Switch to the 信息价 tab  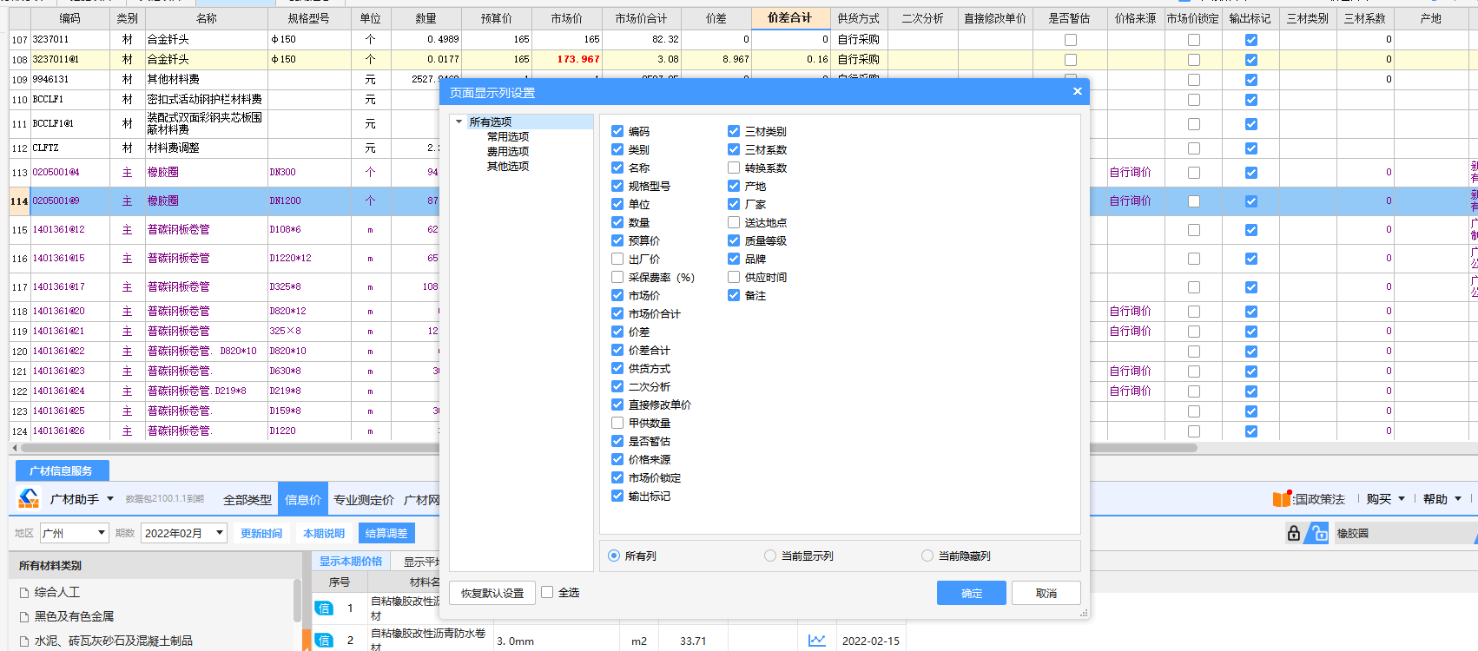click(x=303, y=500)
